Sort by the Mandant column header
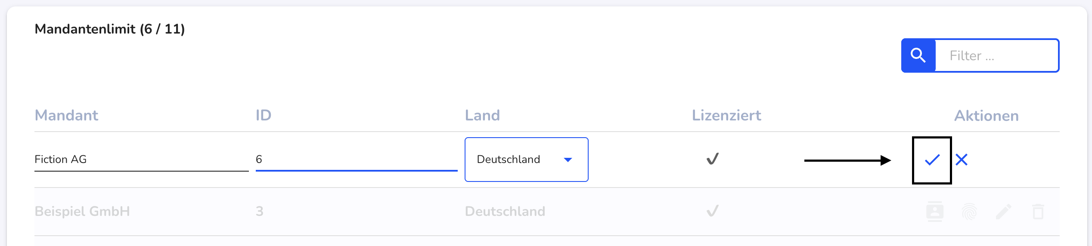This screenshot has width=1092, height=246. tap(66, 115)
